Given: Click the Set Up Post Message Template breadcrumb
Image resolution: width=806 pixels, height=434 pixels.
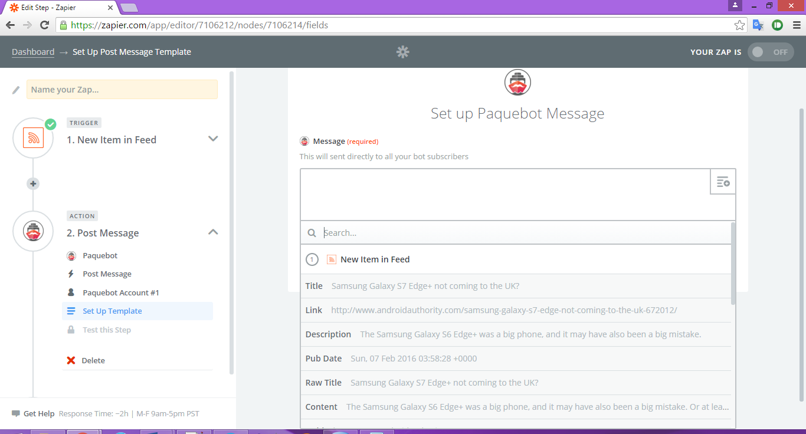Looking at the screenshot, I should point(132,52).
